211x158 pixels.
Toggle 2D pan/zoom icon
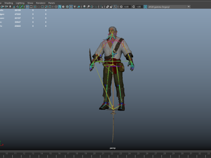pos(18,7)
